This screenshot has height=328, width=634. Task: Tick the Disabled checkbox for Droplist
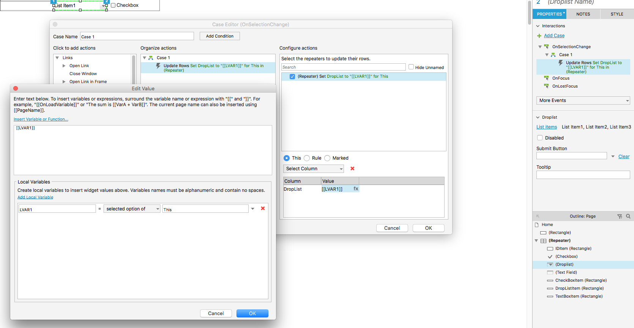point(540,138)
